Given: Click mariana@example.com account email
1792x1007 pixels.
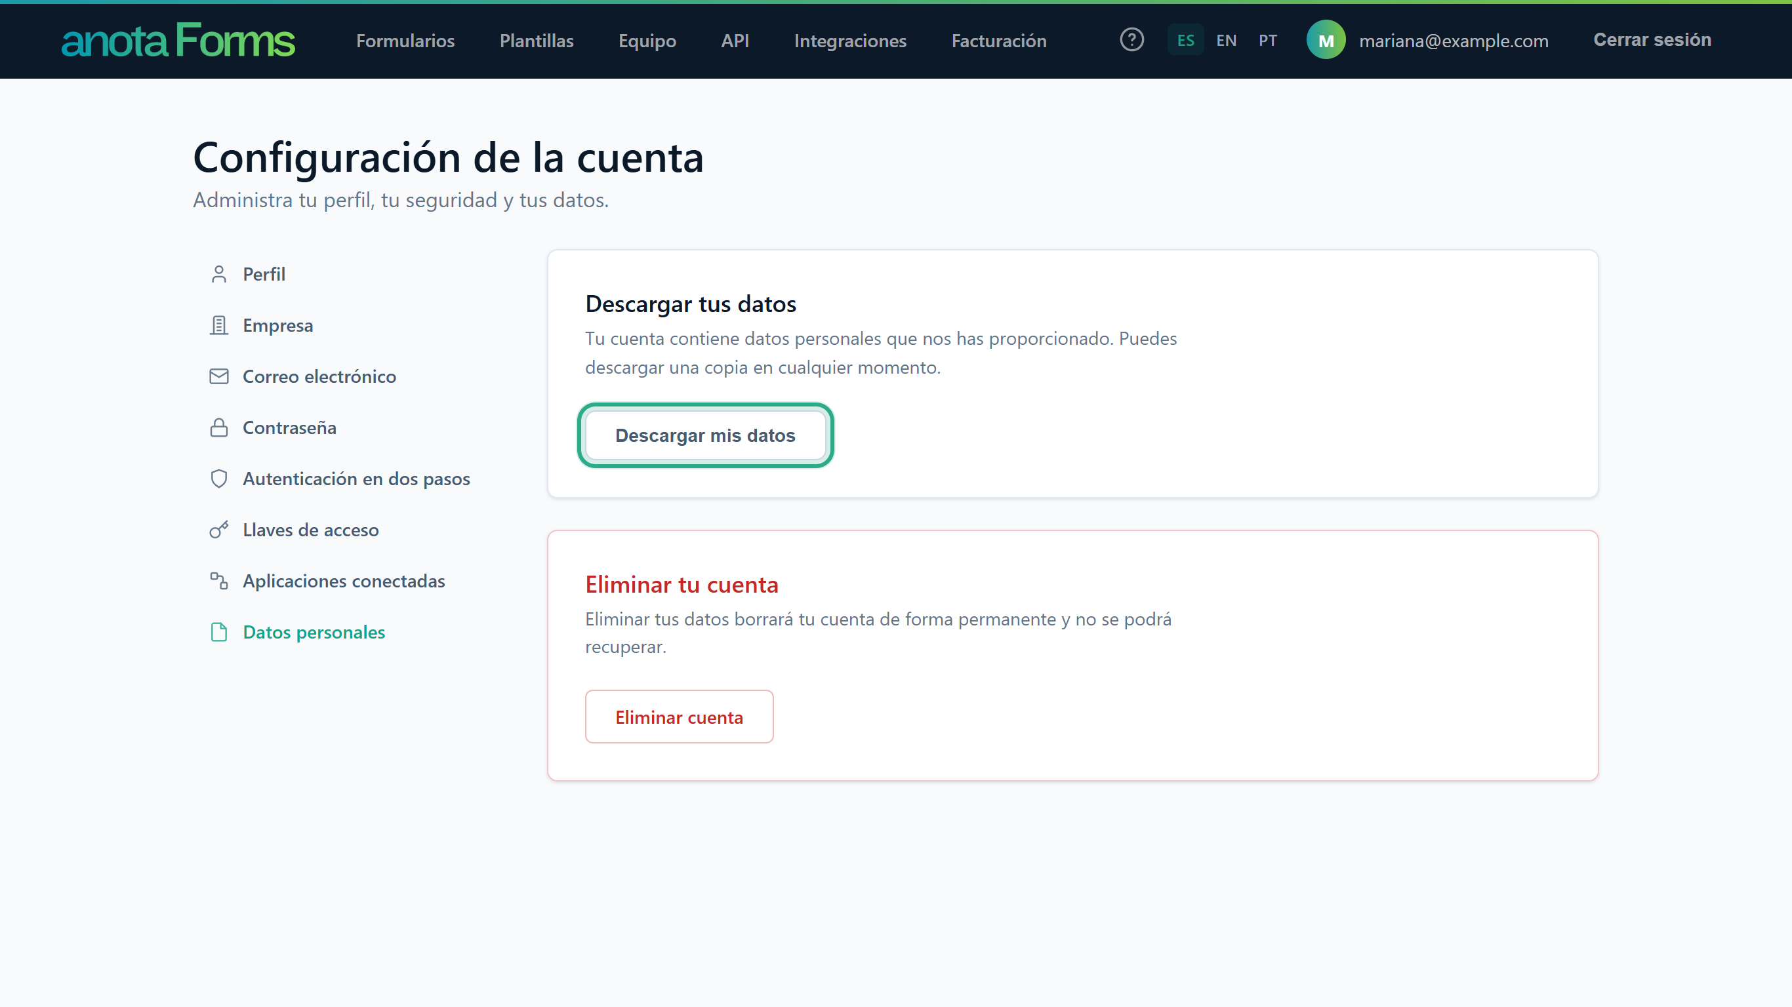Looking at the screenshot, I should [1454, 41].
